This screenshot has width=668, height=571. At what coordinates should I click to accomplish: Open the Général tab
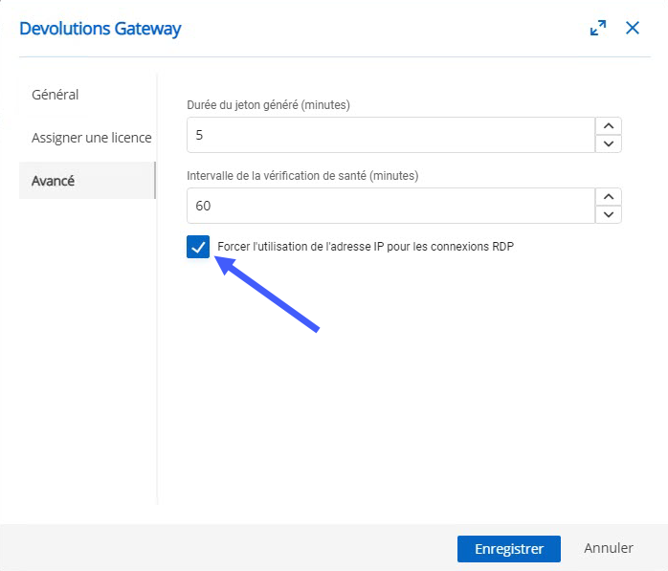coord(56,95)
